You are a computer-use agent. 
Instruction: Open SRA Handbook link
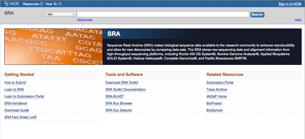click(x=16, y=103)
